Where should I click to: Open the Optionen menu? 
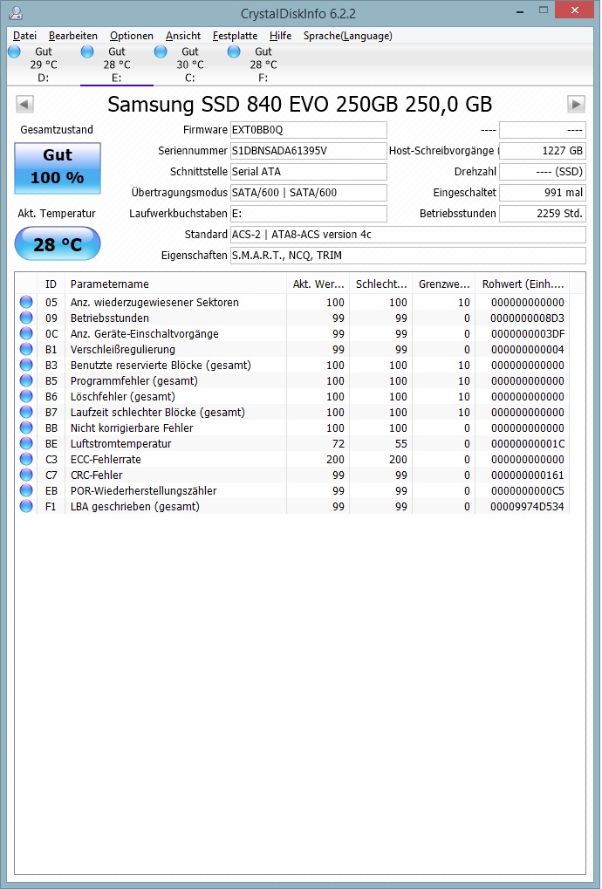[x=132, y=36]
